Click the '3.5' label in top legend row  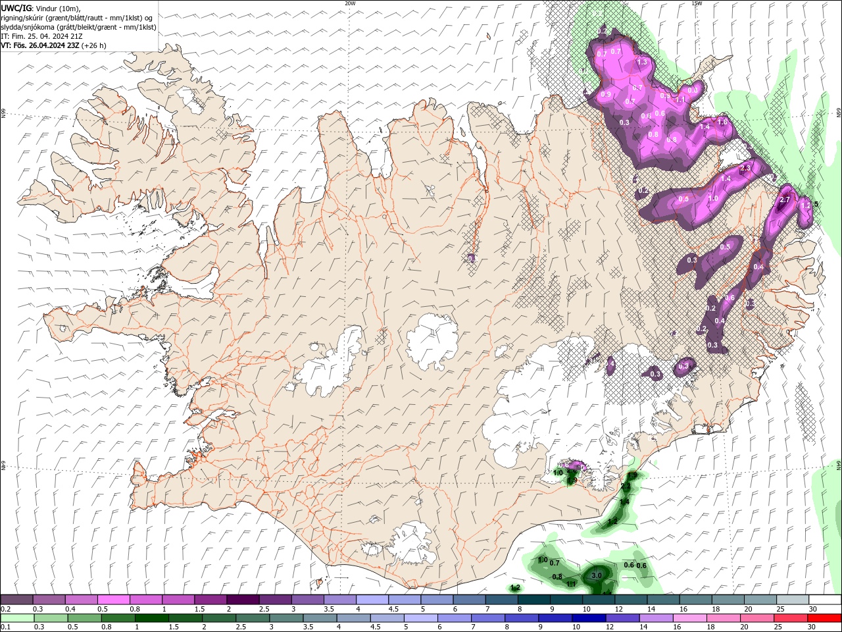point(328,609)
